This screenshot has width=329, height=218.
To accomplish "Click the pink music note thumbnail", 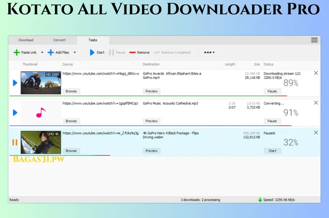I will coord(41,113).
